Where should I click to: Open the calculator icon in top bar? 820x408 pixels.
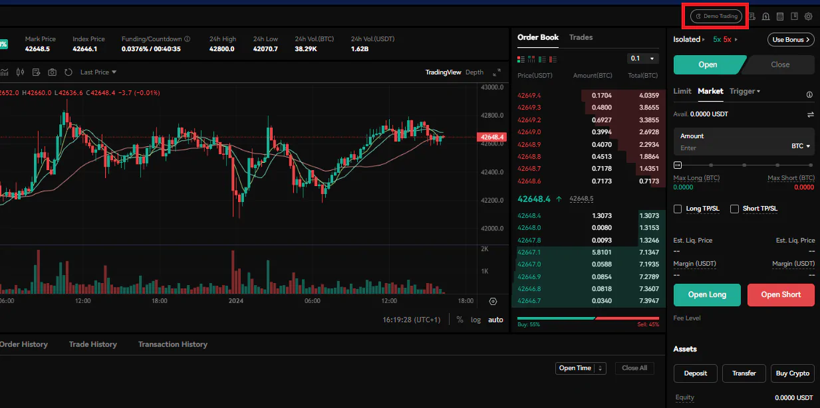point(780,17)
